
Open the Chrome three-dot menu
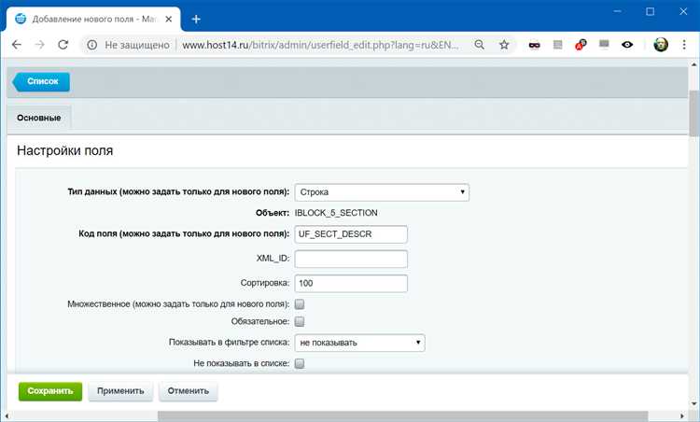coord(684,45)
